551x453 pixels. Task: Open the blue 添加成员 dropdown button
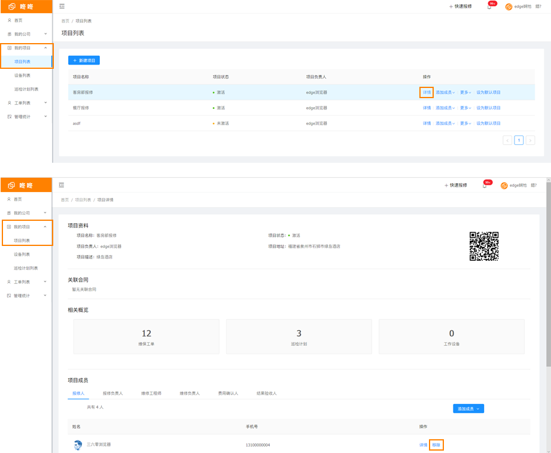tap(468, 409)
